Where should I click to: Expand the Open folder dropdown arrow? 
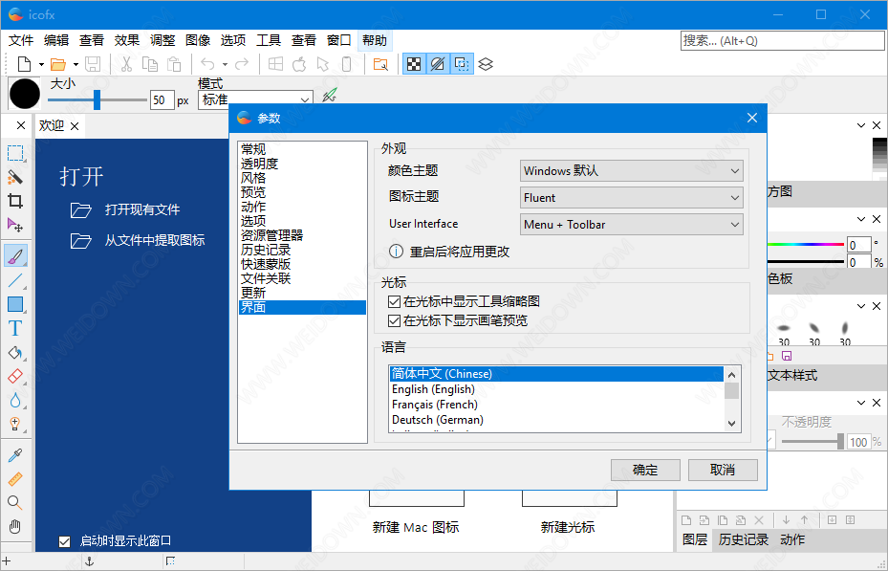(76, 65)
